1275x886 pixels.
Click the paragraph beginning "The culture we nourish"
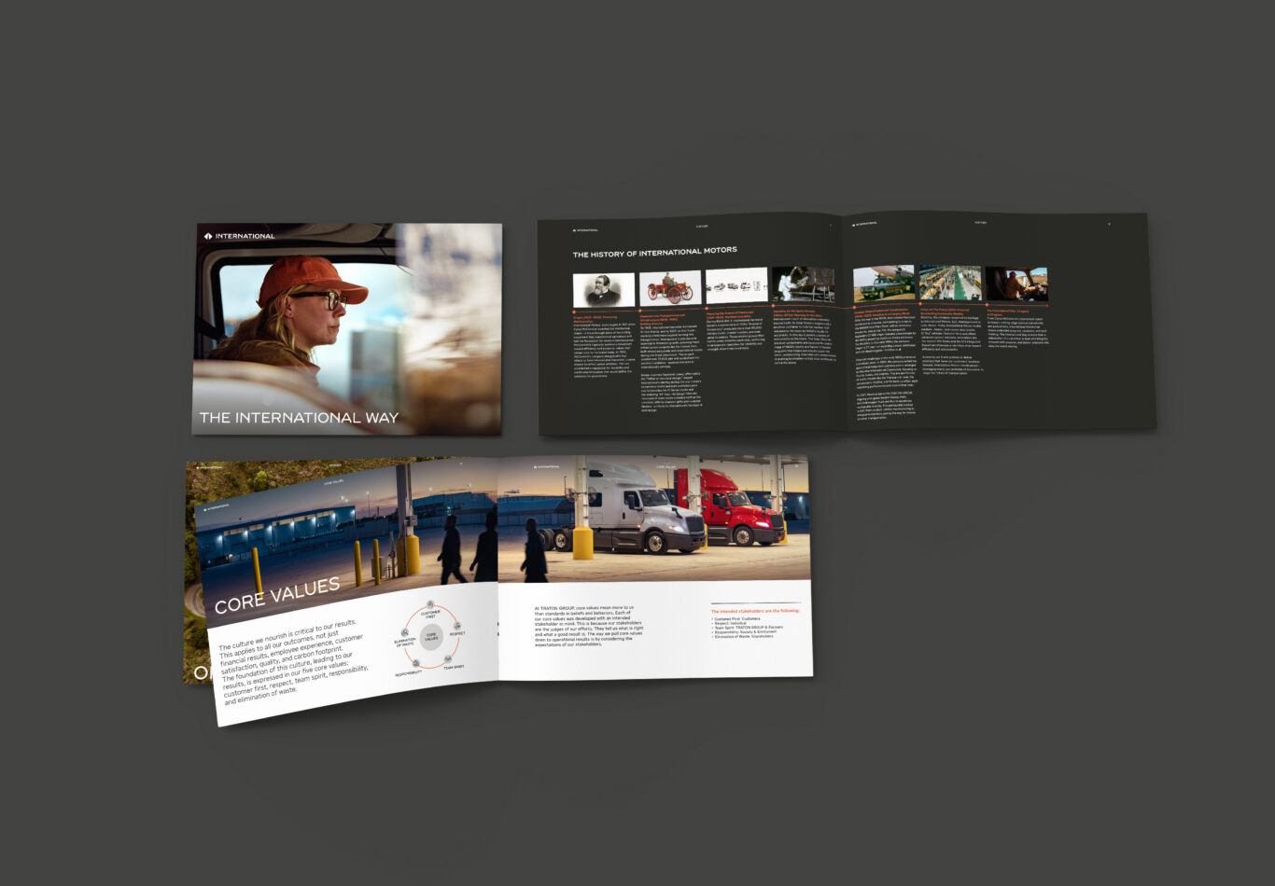coord(293,659)
